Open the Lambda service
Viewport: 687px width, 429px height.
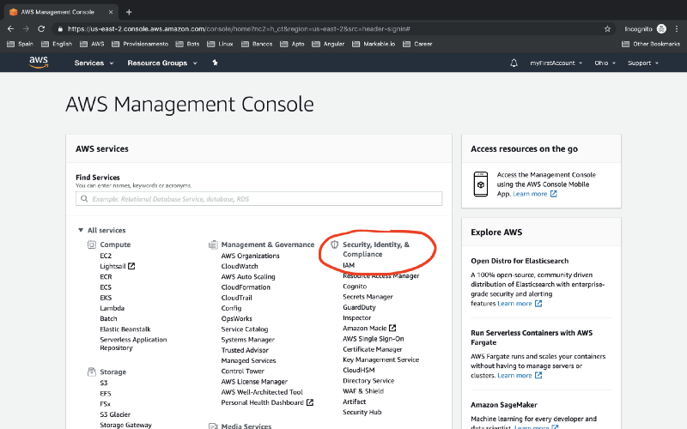point(112,308)
